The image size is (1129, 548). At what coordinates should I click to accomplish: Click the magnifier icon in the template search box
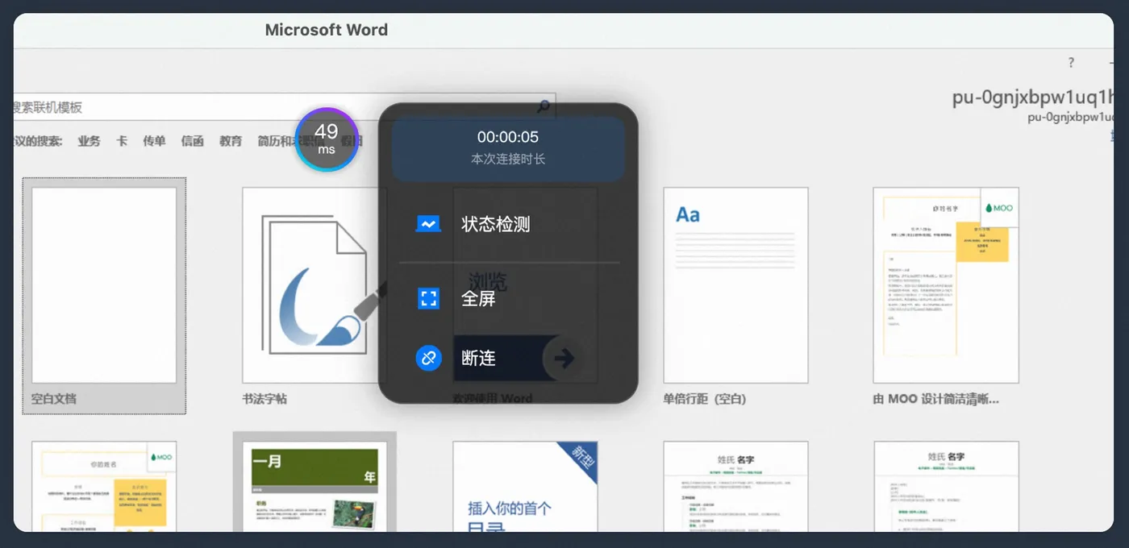point(544,106)
